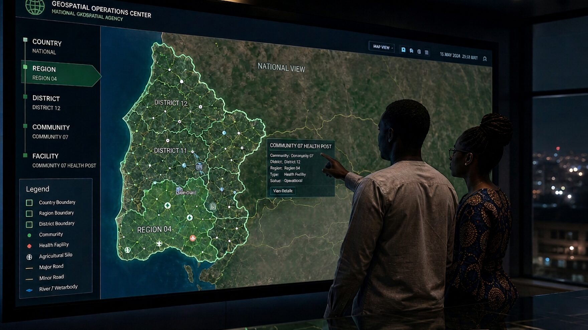Toggle the District Boundary legend box
The width and height of the screenshot is (588, 330).
pyautogui.click(x=29, y=225)
